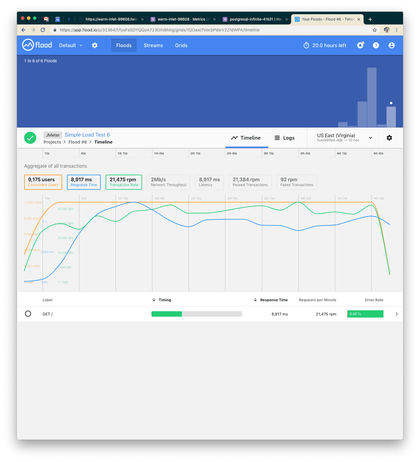Reload the page in the browser
Viewport: 420px width, 462px height.
(43, 30)
